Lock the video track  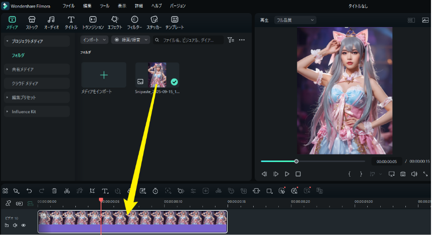coord(7,225)
